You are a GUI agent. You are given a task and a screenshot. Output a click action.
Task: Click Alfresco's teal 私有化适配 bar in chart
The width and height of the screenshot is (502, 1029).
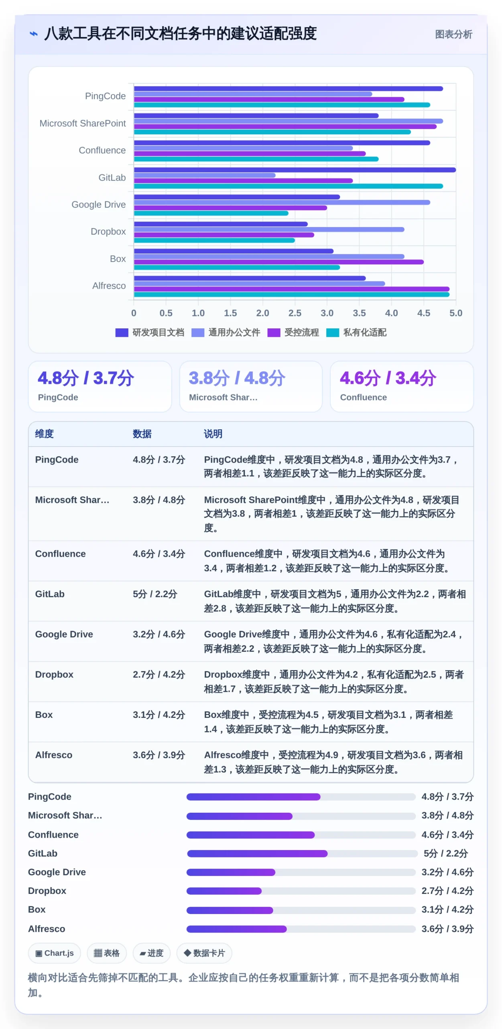pos(292,295)
